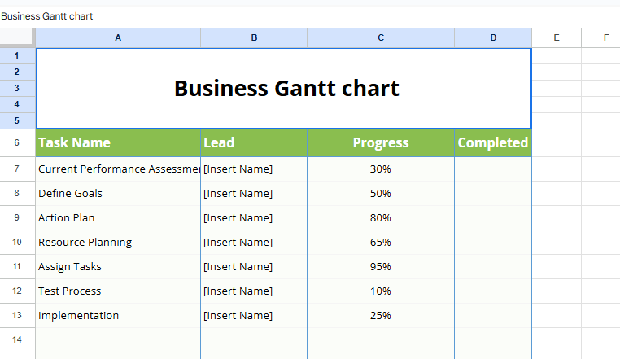620x359 pixels.
Task: Select the Define Goals task cell
Action: point(118,193)
